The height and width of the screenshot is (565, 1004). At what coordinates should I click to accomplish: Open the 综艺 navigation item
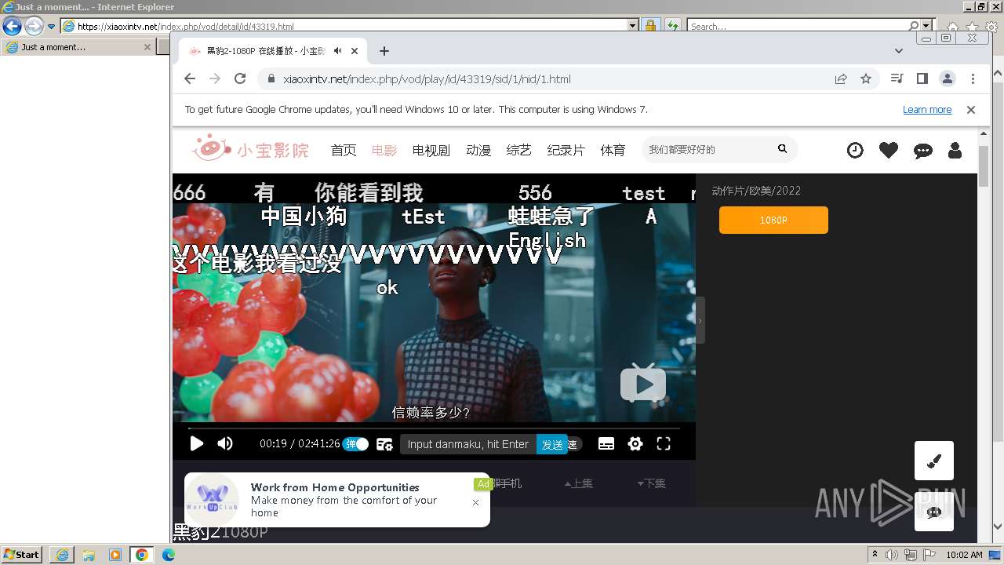click(519, 150)
